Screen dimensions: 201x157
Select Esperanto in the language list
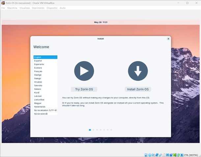point(45,64)
